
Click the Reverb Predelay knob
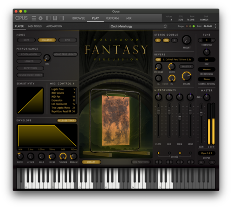tap(159, 67)
